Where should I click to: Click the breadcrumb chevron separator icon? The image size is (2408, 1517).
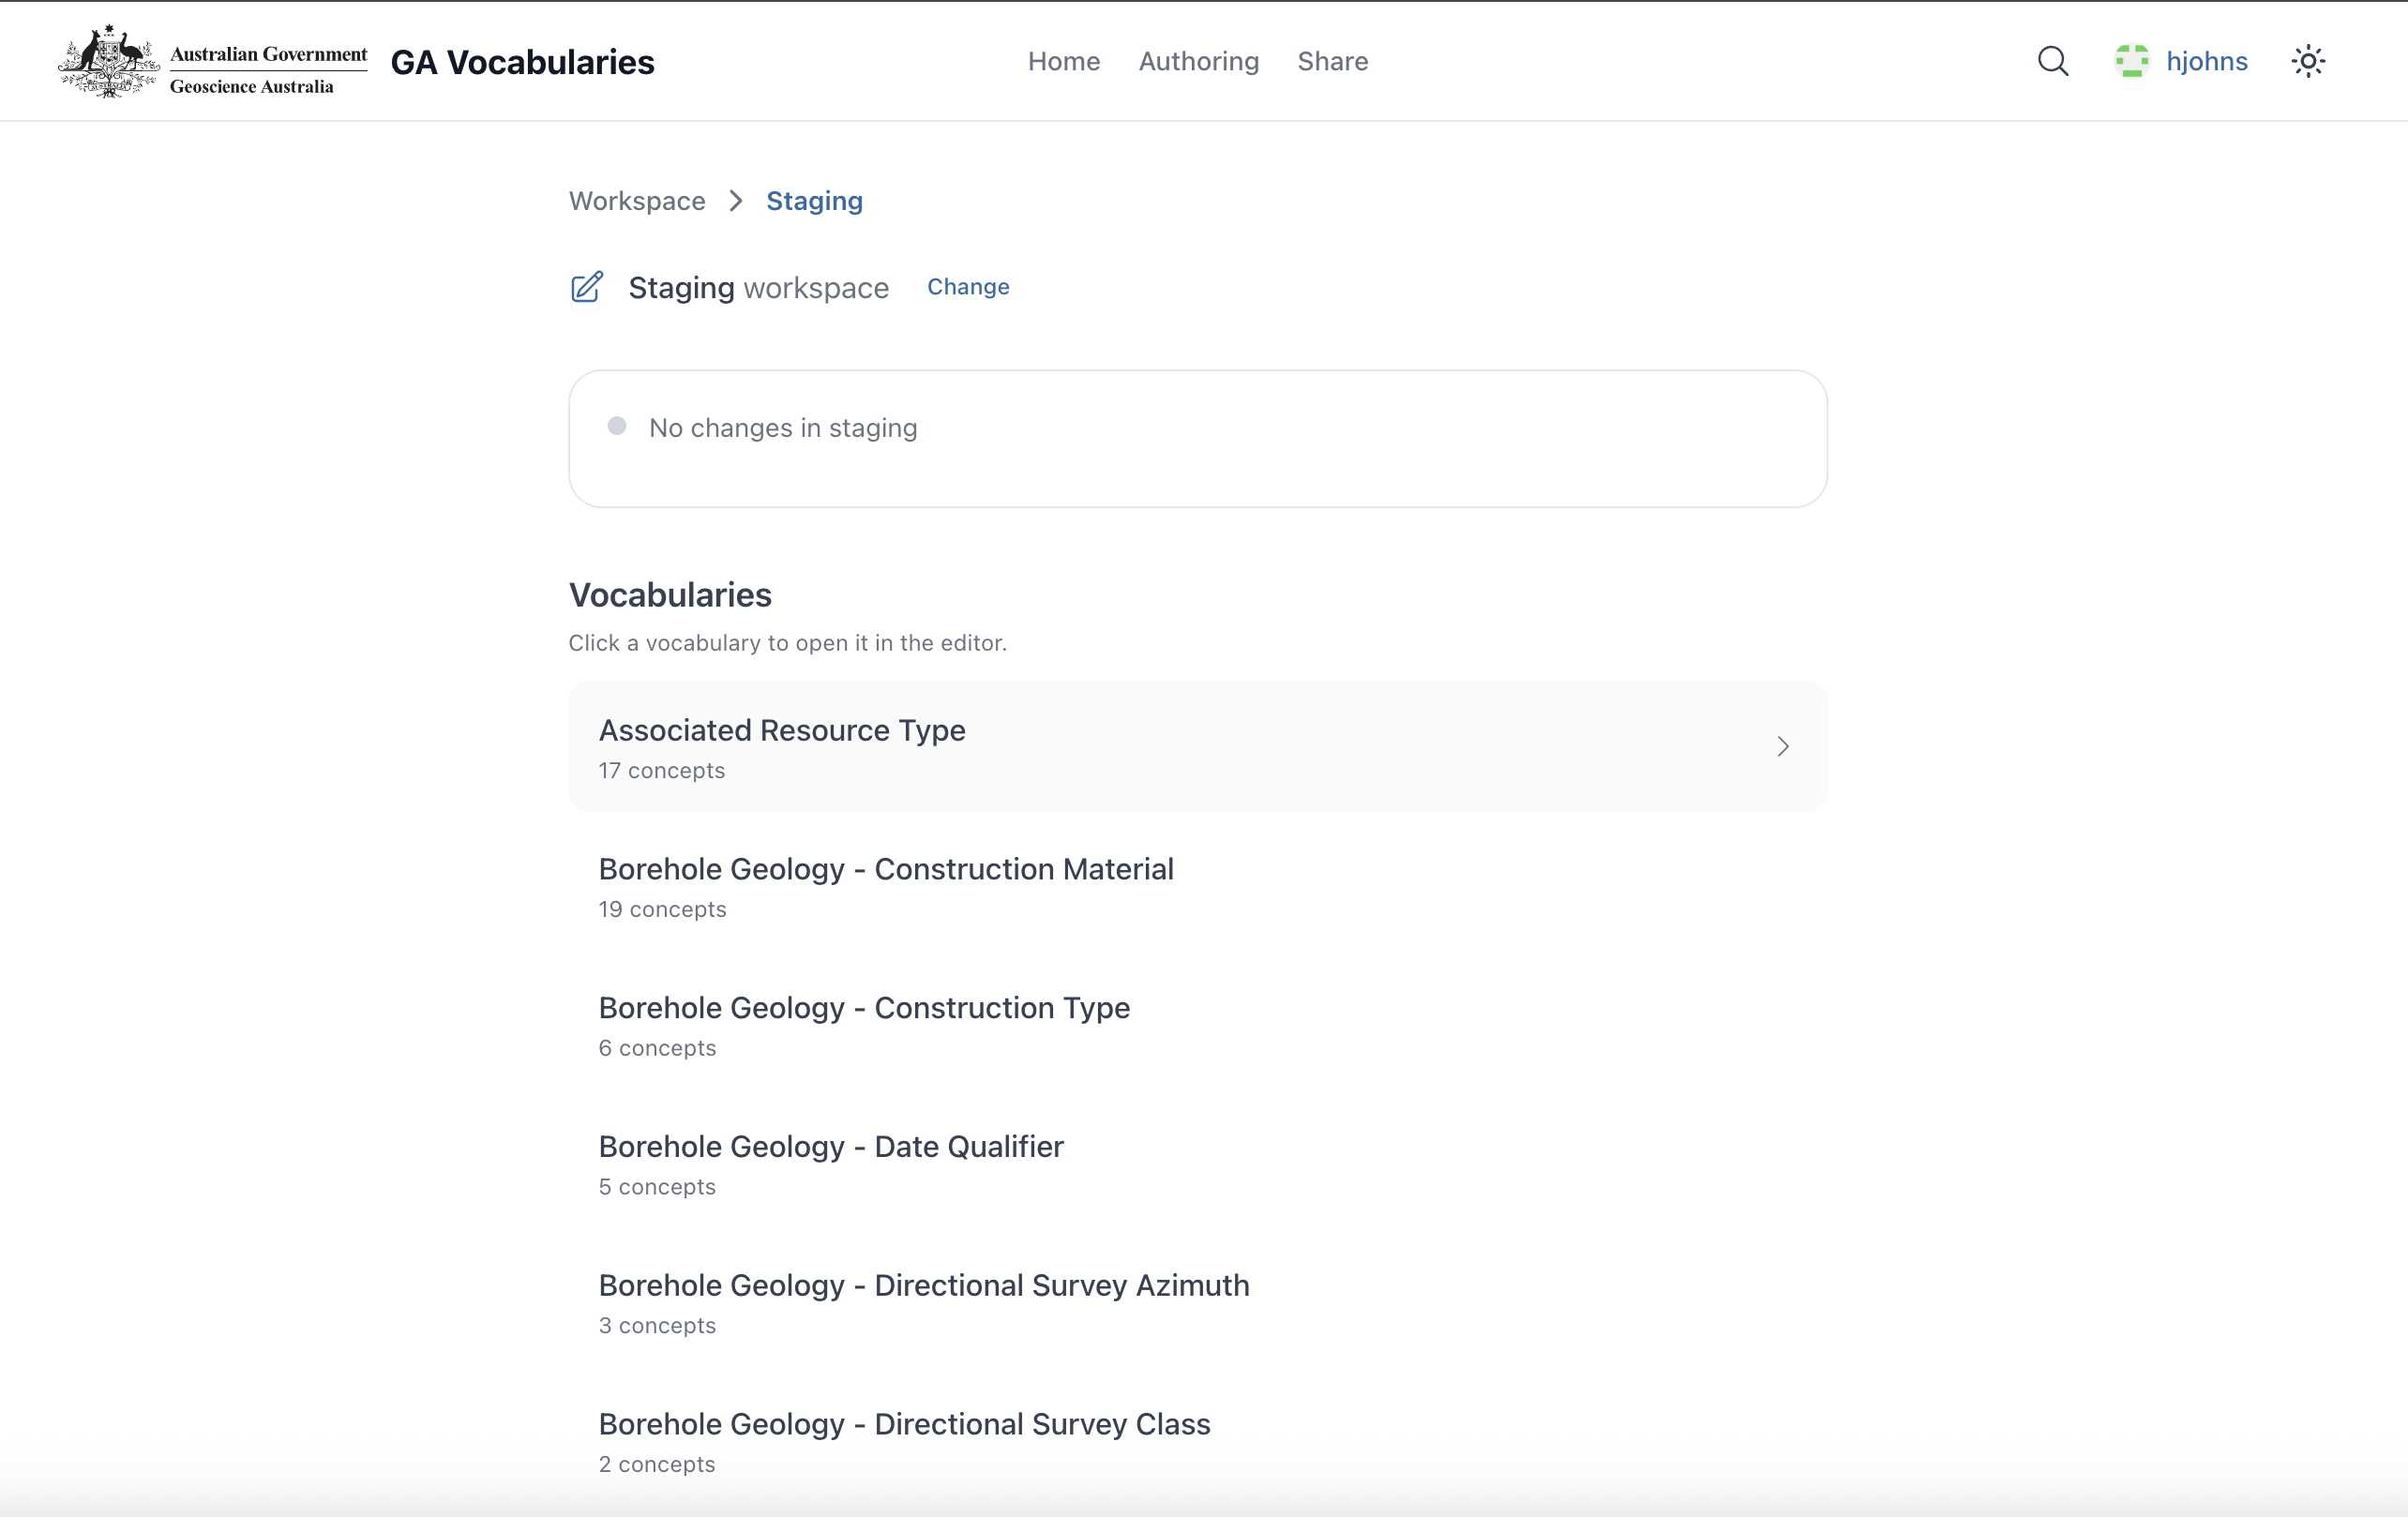736,201
